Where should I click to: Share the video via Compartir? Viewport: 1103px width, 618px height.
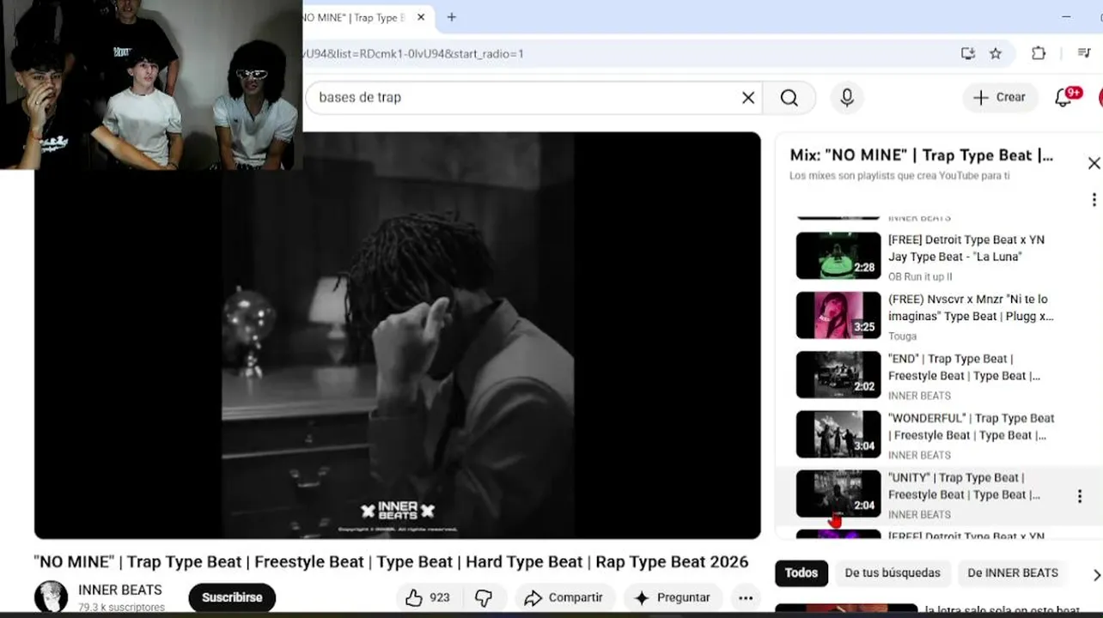pos(564,597)
